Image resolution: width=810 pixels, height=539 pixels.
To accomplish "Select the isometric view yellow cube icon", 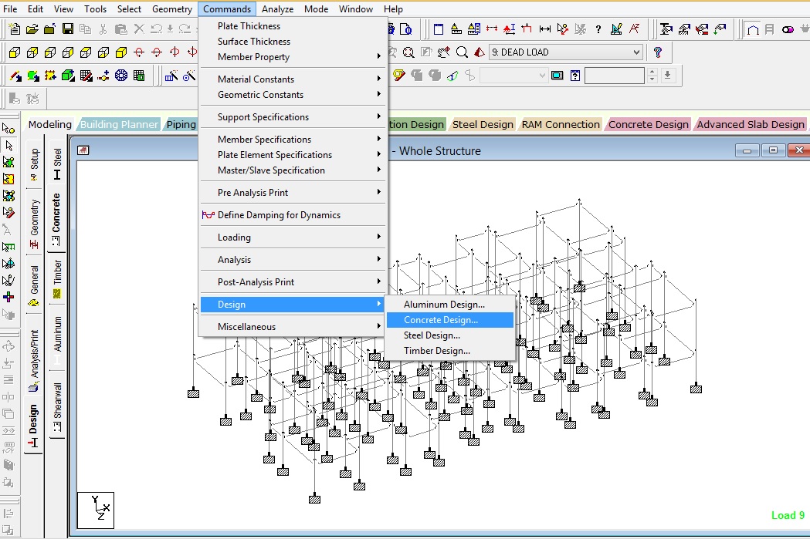I will pos(121,52).
